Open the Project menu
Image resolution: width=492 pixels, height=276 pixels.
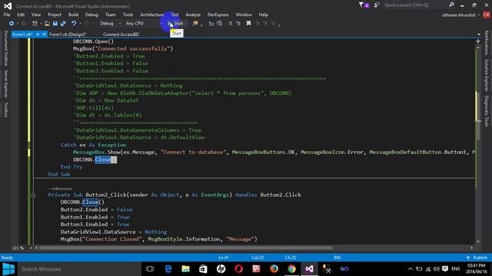coord(55,15)
